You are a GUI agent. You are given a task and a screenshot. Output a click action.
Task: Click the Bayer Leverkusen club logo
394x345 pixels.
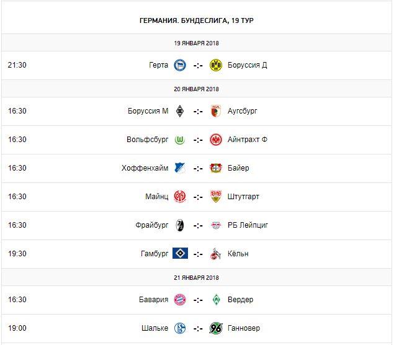(x=216, y=168)
